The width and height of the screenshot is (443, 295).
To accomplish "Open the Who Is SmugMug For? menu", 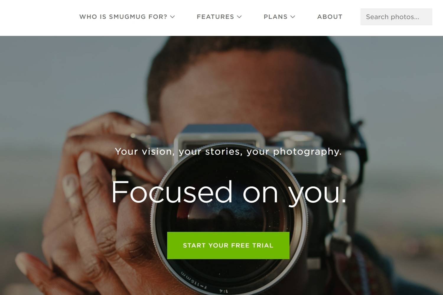I will 127,17.
